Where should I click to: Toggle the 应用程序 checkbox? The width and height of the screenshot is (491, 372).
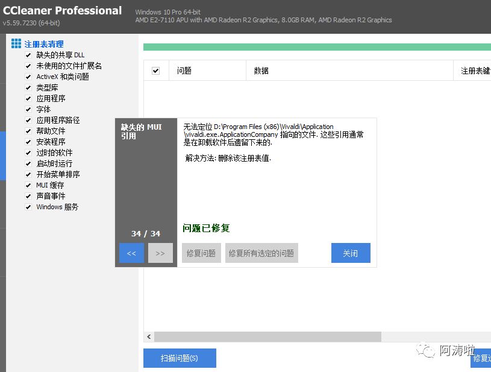[x=28, y=98]
